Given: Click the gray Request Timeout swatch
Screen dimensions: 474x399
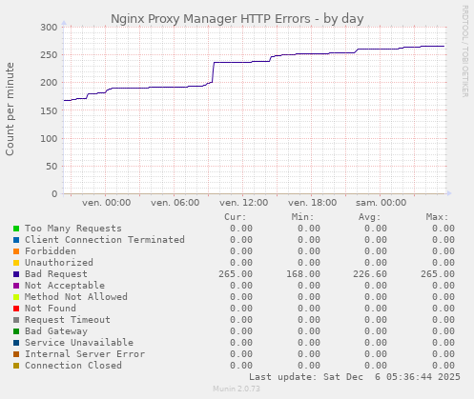Looking at the screenshot, I should point(16,320).
